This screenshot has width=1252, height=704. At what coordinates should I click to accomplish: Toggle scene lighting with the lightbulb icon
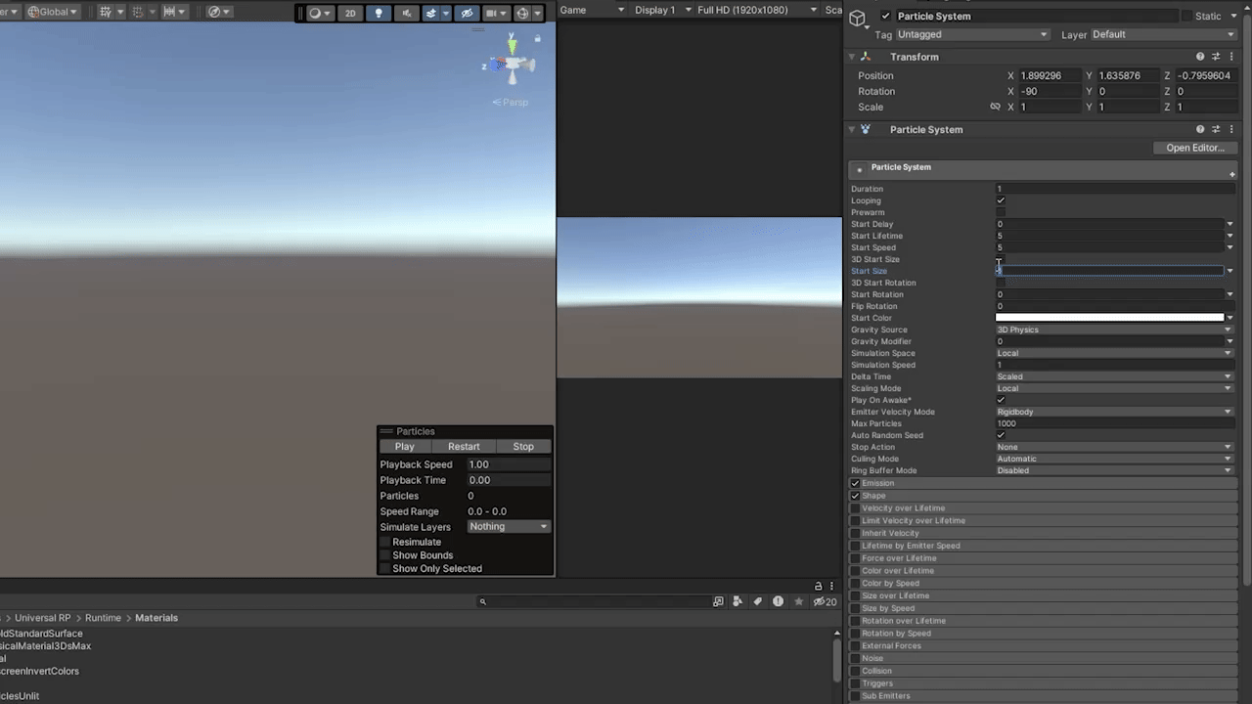click(x=379, y=13)
